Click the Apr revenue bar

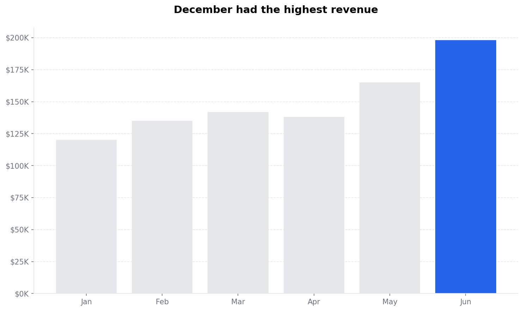click(314, 205)
